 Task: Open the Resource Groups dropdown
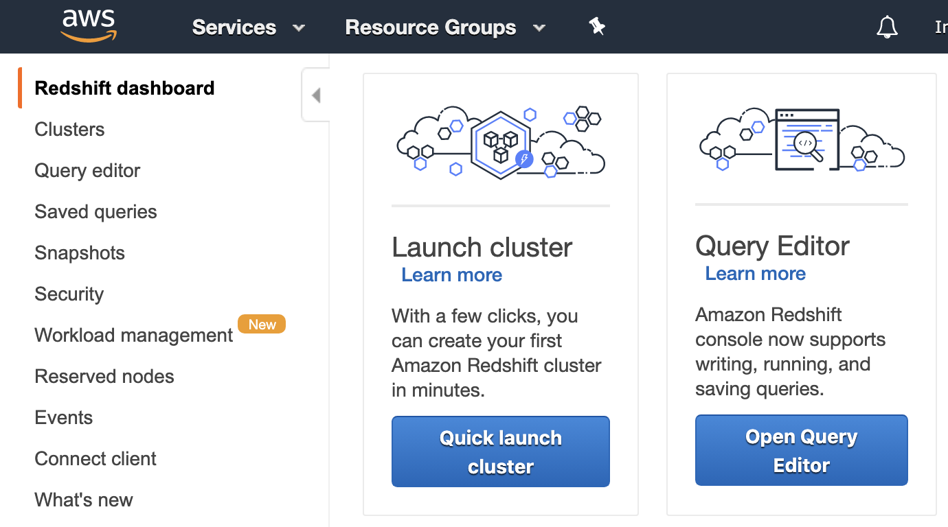[x=445, y=27]
